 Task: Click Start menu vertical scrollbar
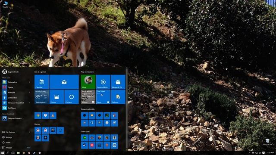click(x=126, y=109)
